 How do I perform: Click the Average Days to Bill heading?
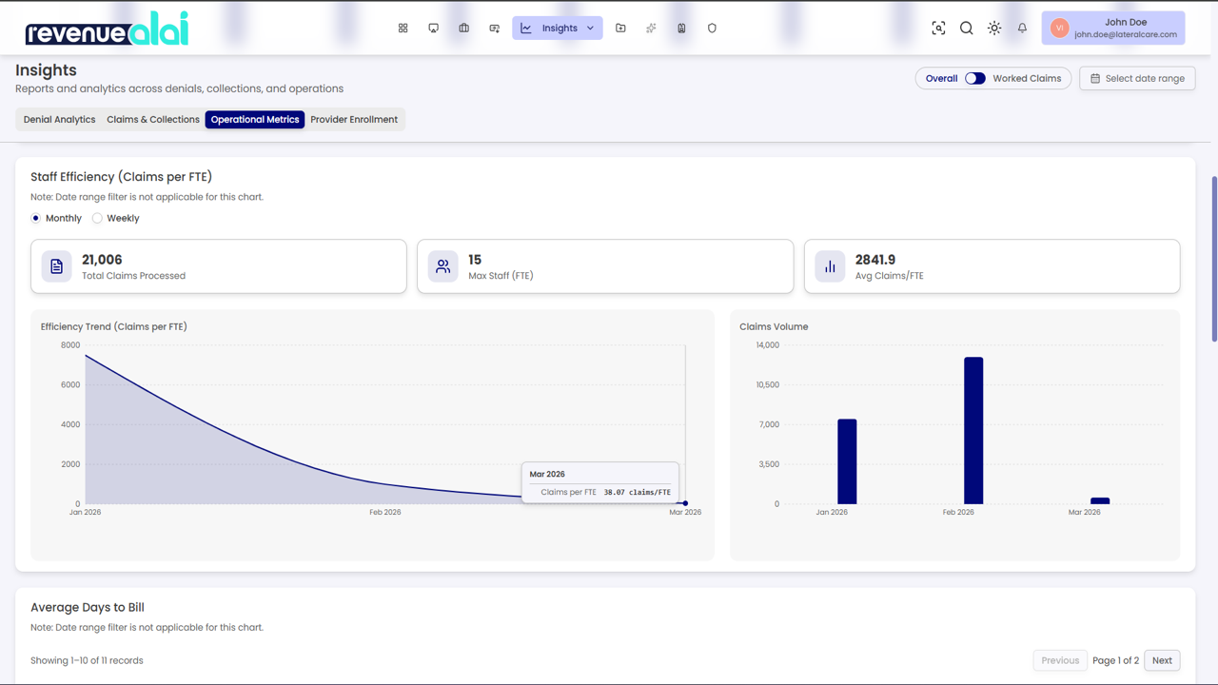tap(88, 607)
